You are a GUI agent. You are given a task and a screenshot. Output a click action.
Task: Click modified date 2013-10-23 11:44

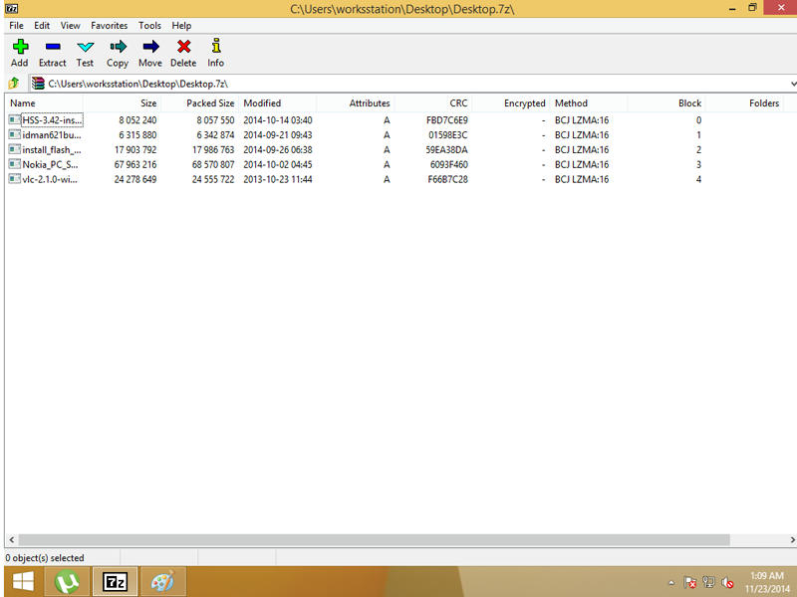coord(278,179)
